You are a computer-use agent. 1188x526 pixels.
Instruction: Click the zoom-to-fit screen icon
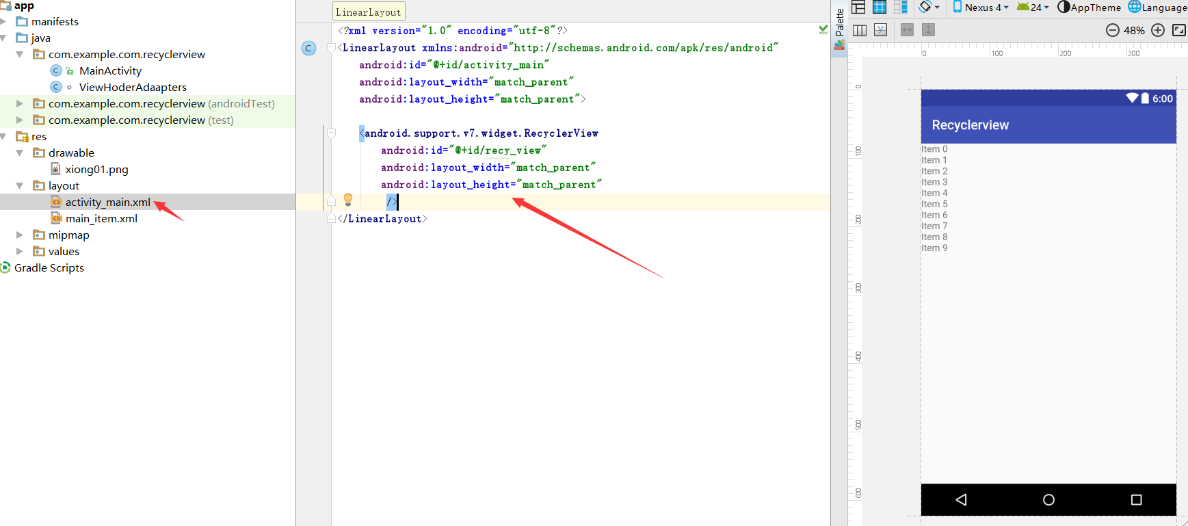tap(1179, 30)
